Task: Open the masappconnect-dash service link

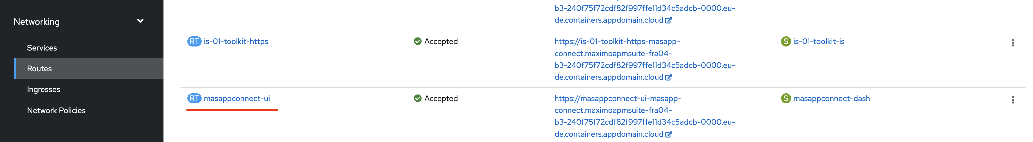Action: tap(831, 98)
